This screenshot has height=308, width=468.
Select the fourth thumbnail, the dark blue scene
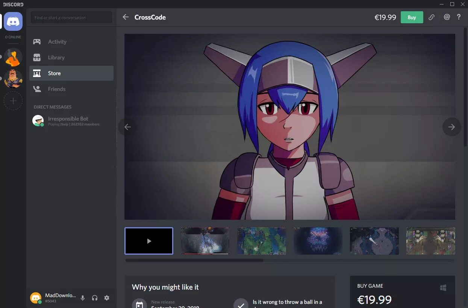[318, 241]
